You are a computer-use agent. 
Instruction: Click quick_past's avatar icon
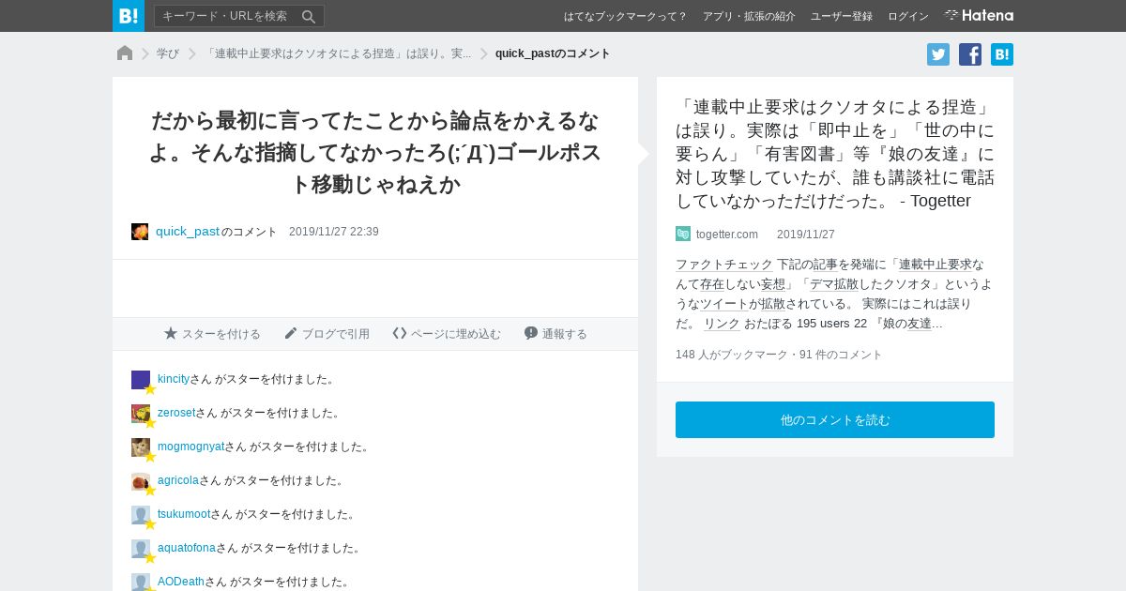point(140,232)
